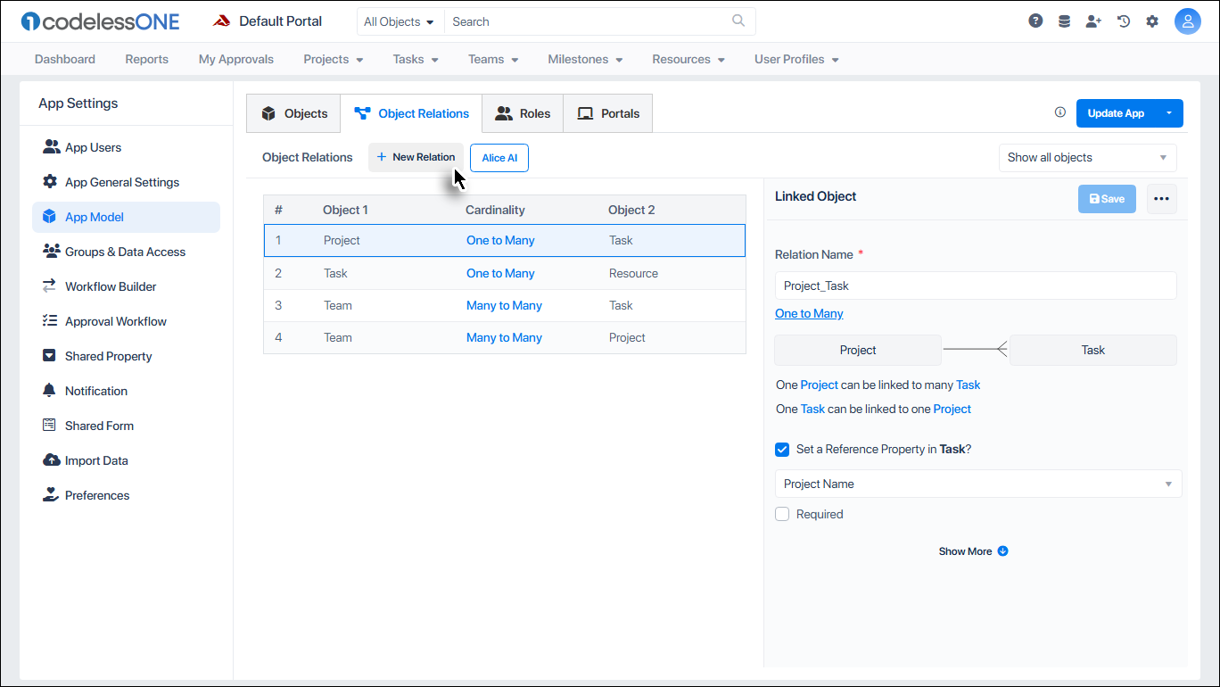Click the One to Many link for Task-Resource
The width and height of the screenshot is (1220, 687).
point(500,273)
